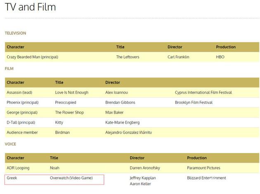This screenshot has width=260, height=194.
Task: Click the FILM section label
Action: 9,69
